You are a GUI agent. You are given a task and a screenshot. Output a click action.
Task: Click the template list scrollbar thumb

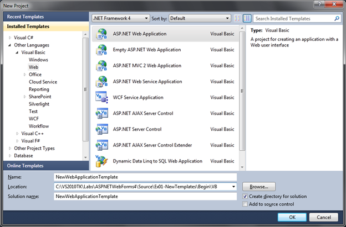242,91
